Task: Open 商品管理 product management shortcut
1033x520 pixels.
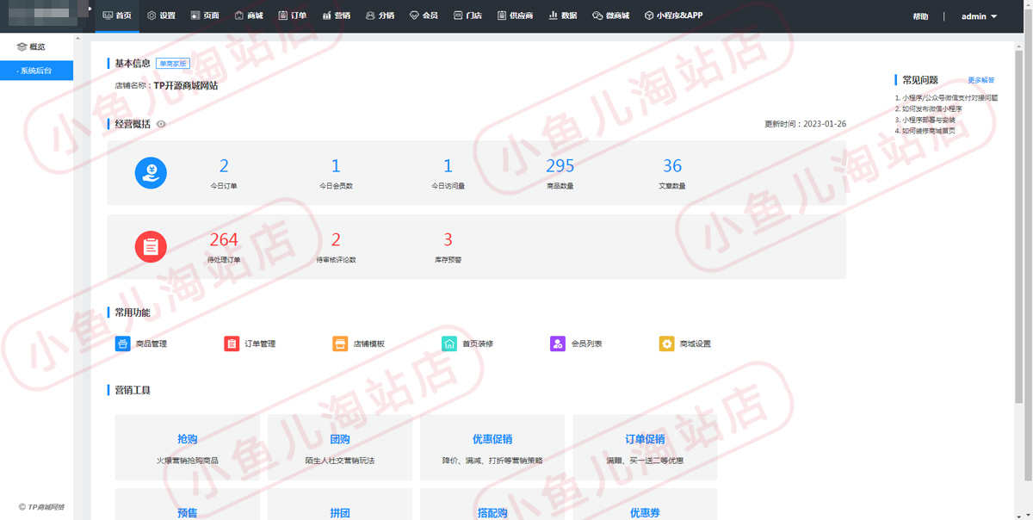Action: [141, 344]
